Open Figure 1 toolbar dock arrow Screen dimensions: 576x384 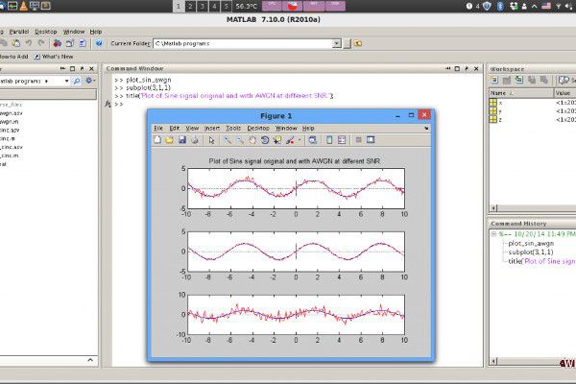tap(426, 129)
